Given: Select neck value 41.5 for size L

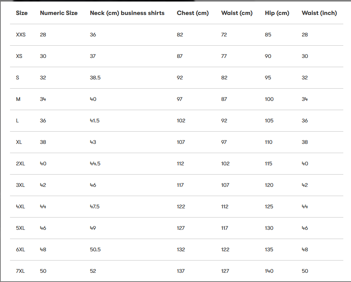Looking at the screenshot, I should tap(95, 120).
